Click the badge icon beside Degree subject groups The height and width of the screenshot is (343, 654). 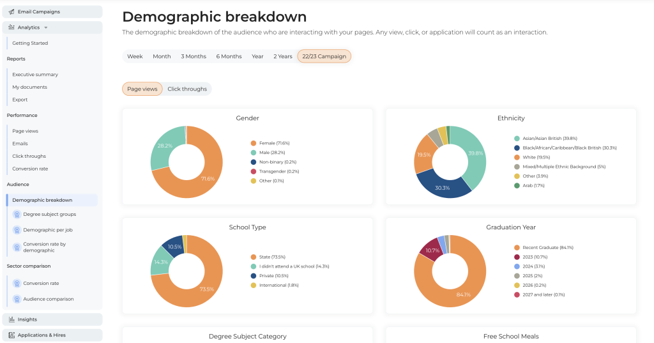click(17, 215)
